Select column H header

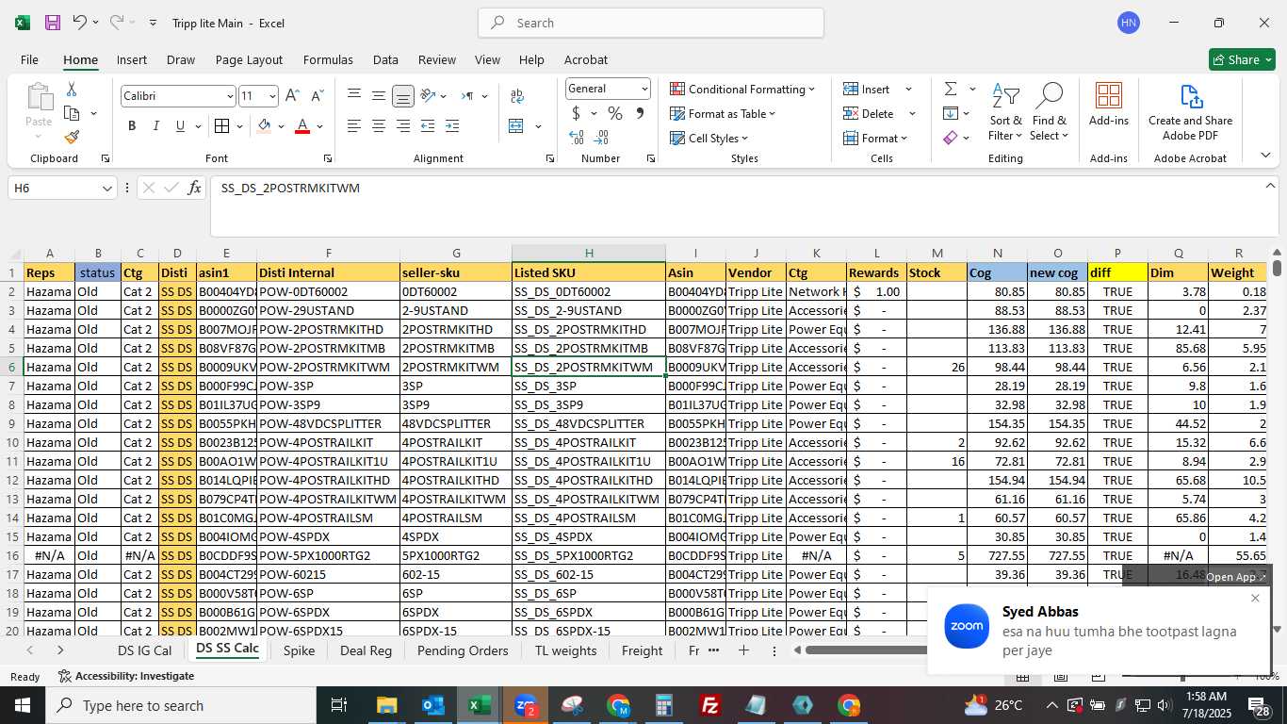pyautogui.click(x=589, y=253)
